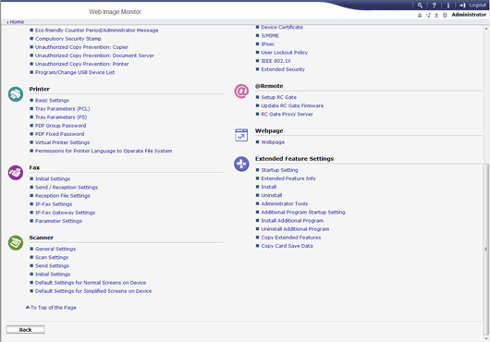Click the Extended Feature Settings plus icon

(241, 164)
